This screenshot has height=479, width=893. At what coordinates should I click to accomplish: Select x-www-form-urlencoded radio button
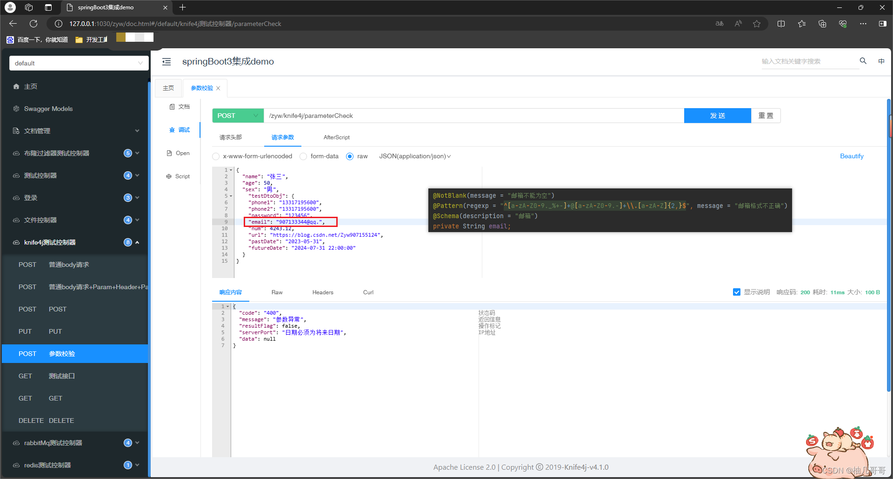click(x=216, y=156)
